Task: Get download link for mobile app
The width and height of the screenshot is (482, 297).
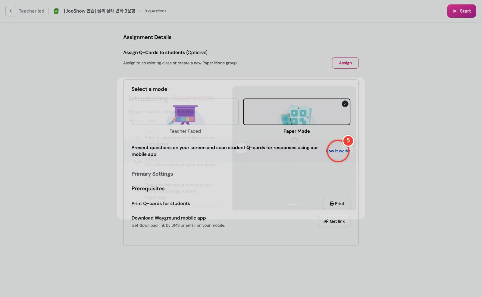Action: (x=334, y=221)
